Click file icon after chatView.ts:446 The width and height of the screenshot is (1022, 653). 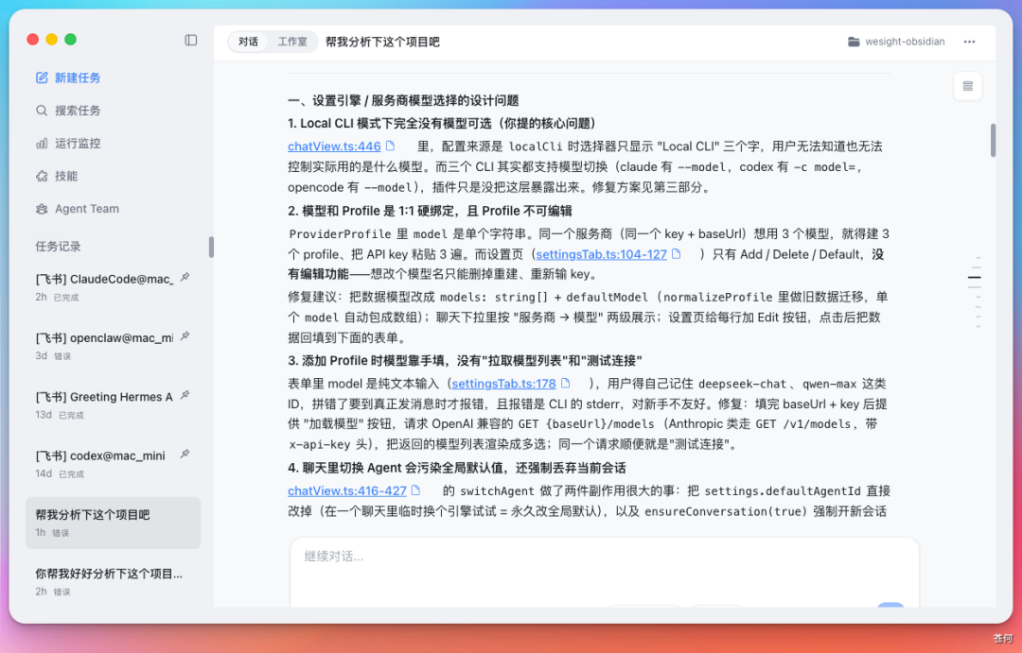391,146
